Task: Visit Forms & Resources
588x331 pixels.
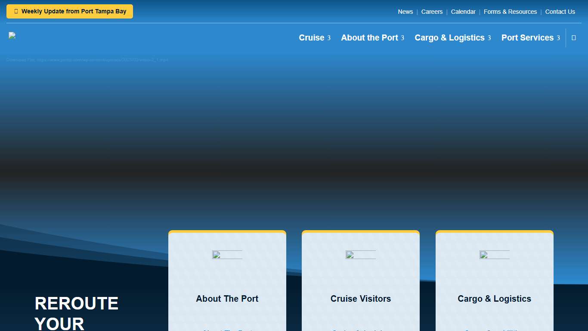Action: (510, 12)
